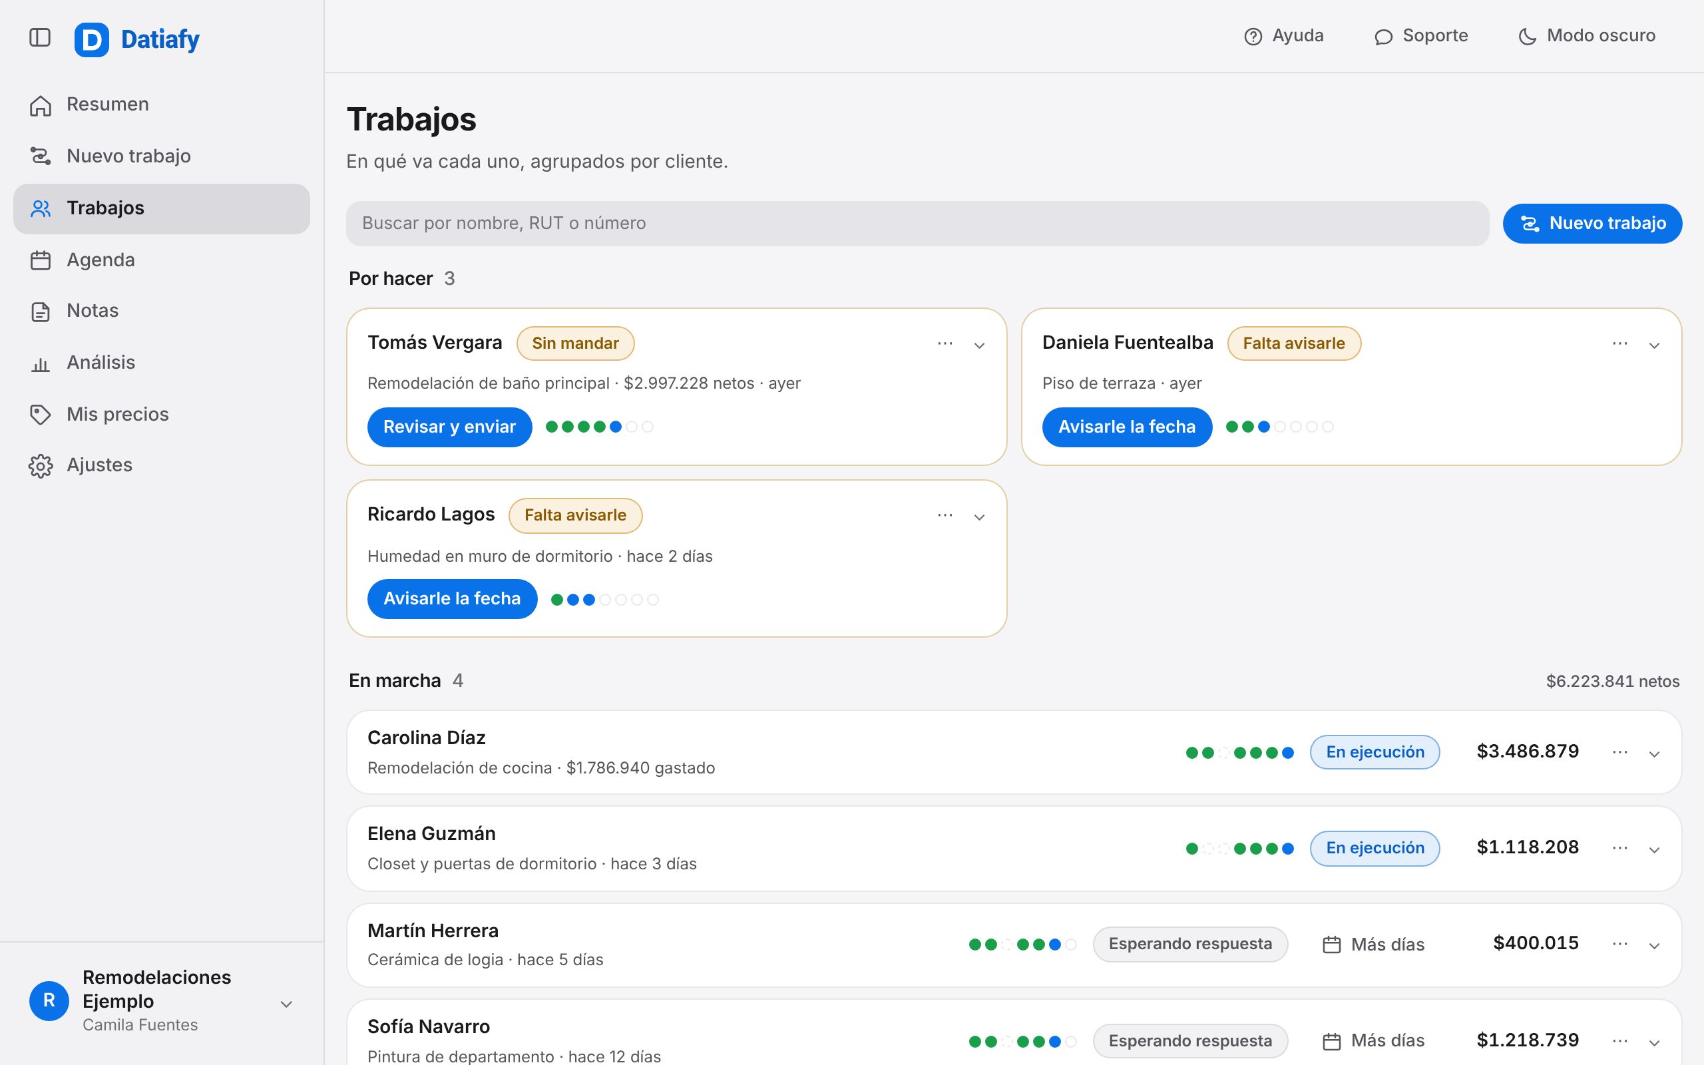Screen dimensions: 1704x1065
Task: Click progress dots on Ricardo Lagos card
Action: pyautogui.click(x=604, y=600)
